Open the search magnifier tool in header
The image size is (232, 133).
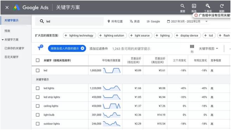182,6
